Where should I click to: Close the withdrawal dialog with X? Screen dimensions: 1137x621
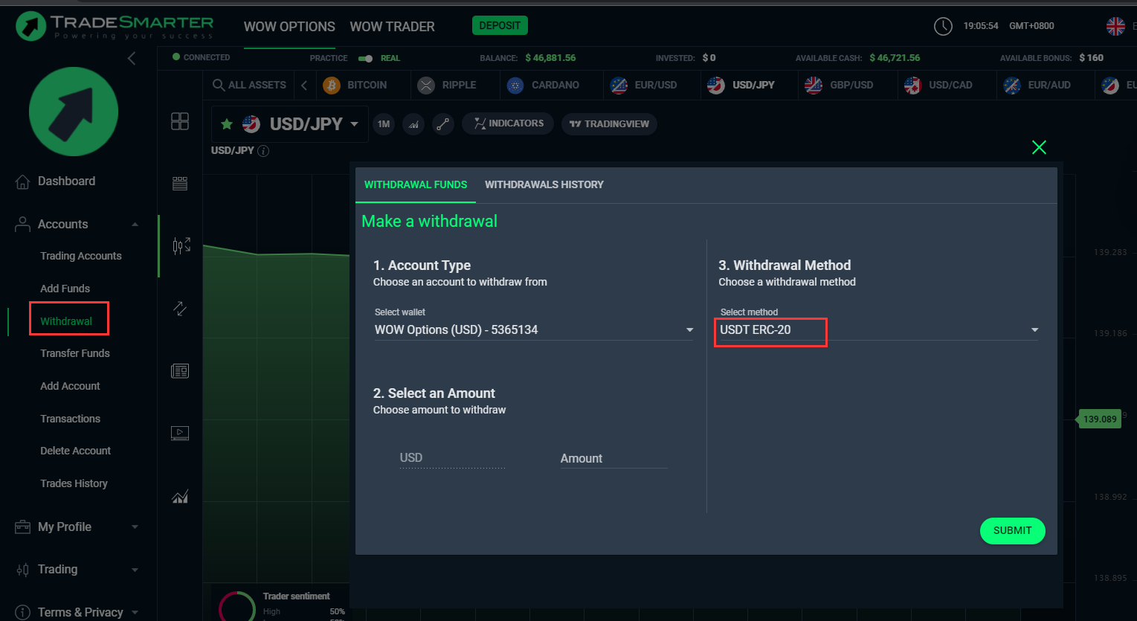(x=1039, y=147)
